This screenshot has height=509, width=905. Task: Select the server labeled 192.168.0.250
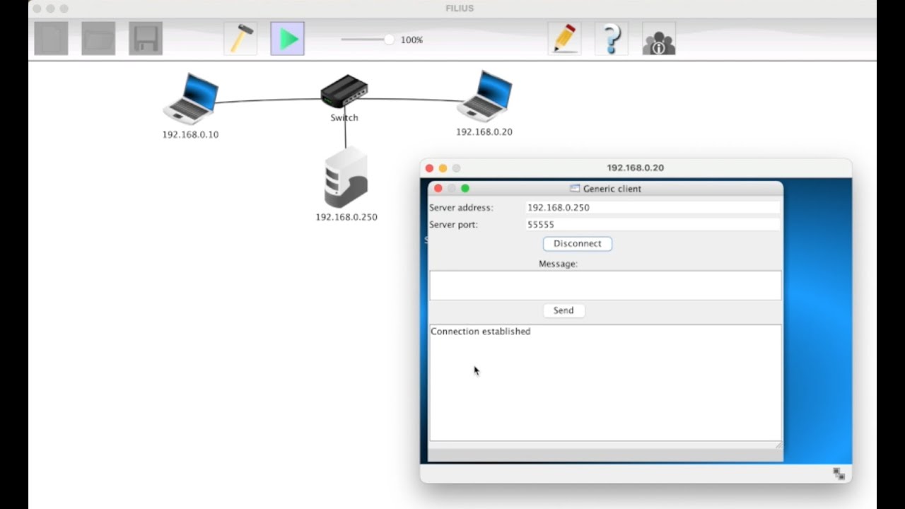(346, 177)
